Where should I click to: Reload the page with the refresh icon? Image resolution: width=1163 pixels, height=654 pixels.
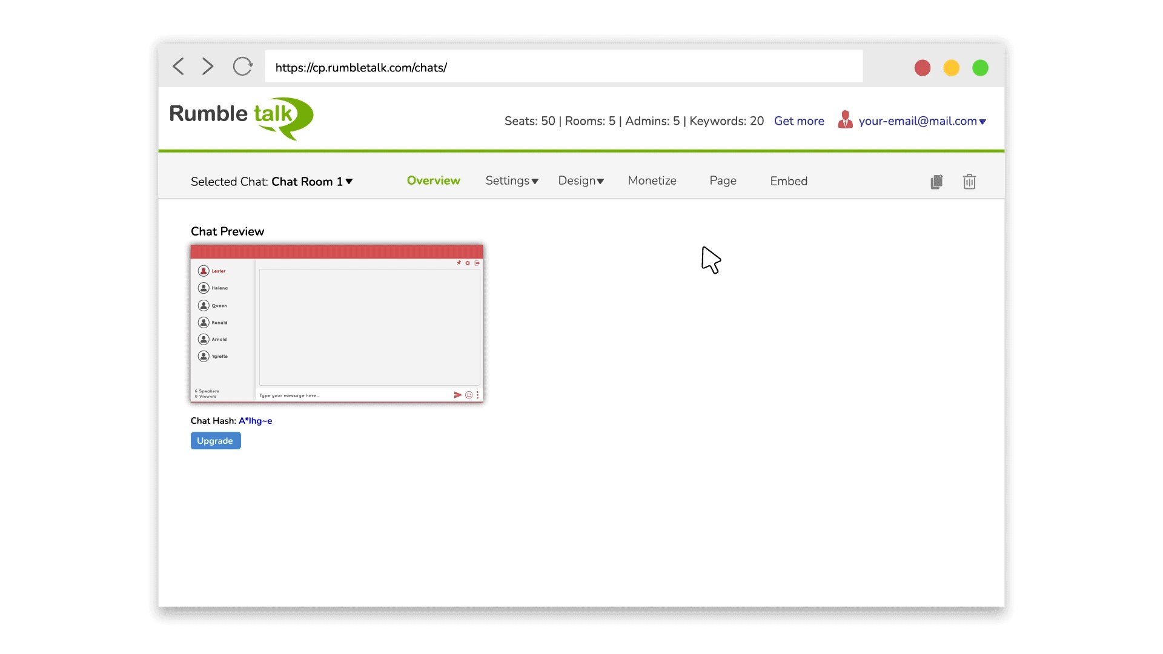tap(242, 66)
